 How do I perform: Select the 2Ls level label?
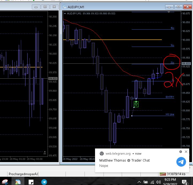click(172, 63)
